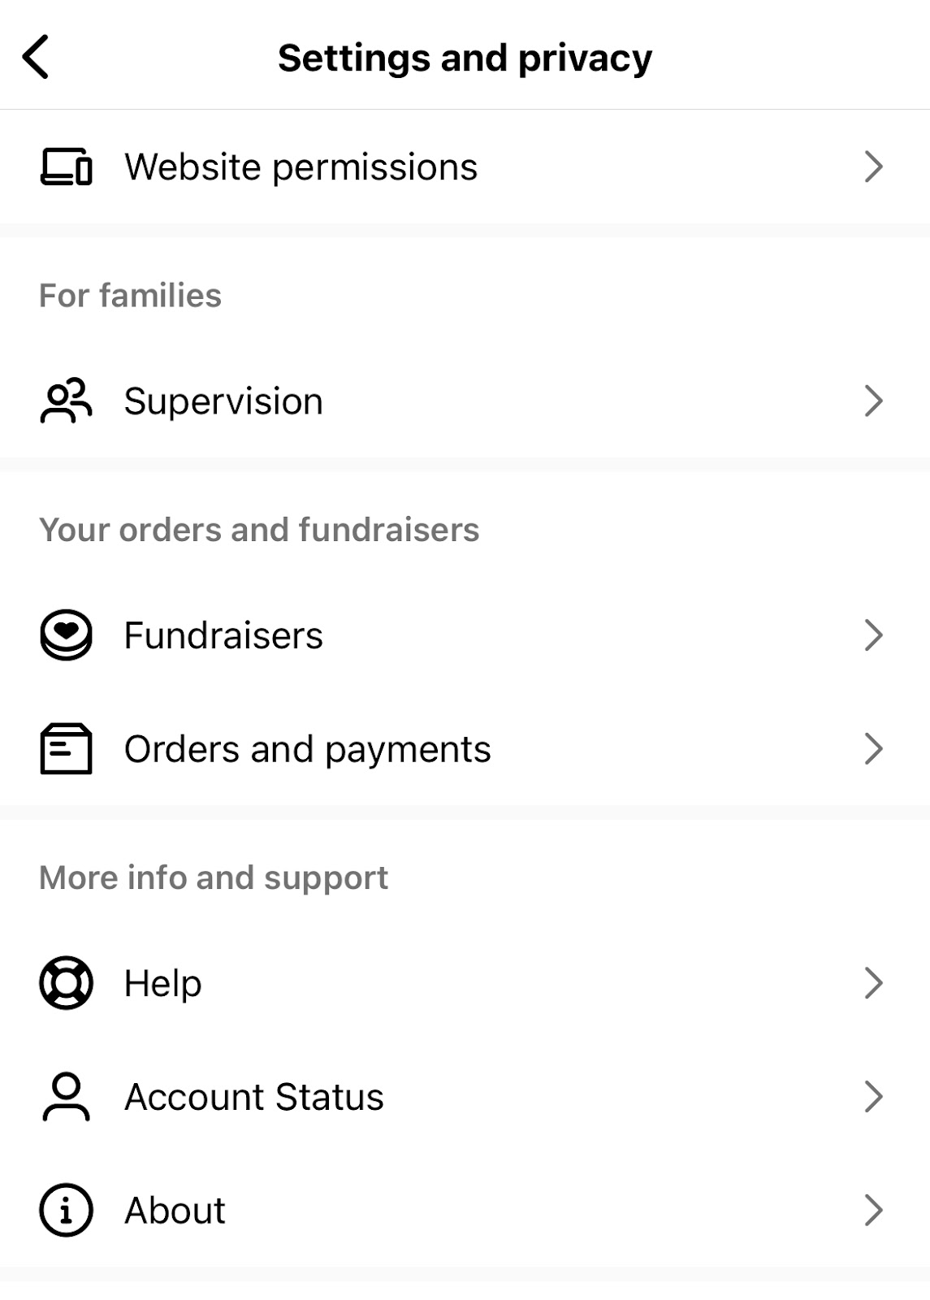
Task: Open the Fundraisers label
Action: pyautogui.click(x=223, y=635)
